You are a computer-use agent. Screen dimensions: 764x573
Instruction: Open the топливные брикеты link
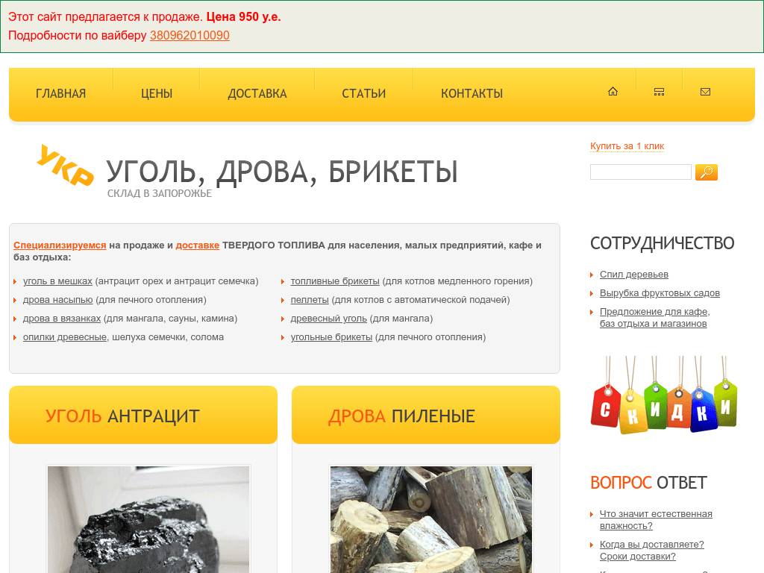coord(333,281)
